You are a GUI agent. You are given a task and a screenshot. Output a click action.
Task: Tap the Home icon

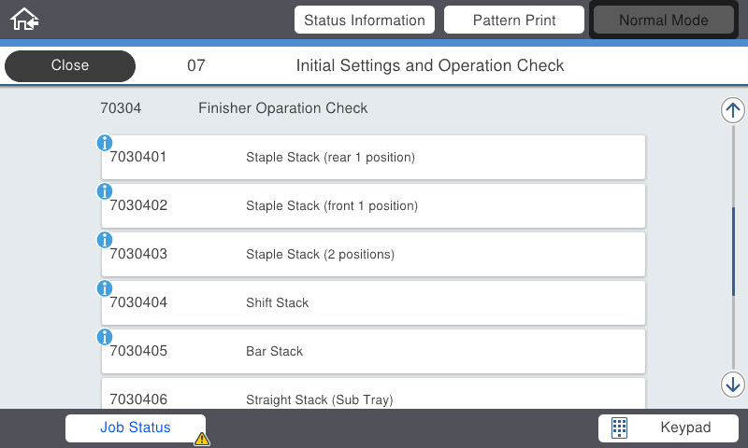pos(23,19)
